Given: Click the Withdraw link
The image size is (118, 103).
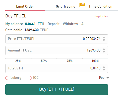Looking at the screenshot, I should click(70, 24).
